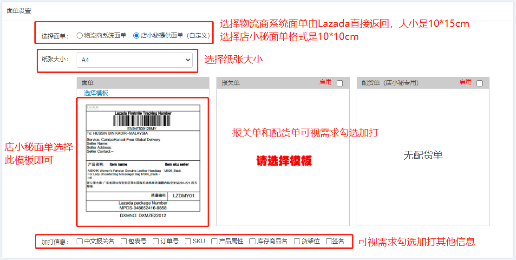Check the SKU option
Viewport: 516px width, 260px height.
tap(188, 241)
